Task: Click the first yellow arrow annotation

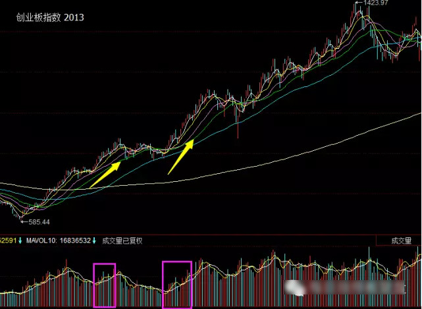Action: (105, 174)
